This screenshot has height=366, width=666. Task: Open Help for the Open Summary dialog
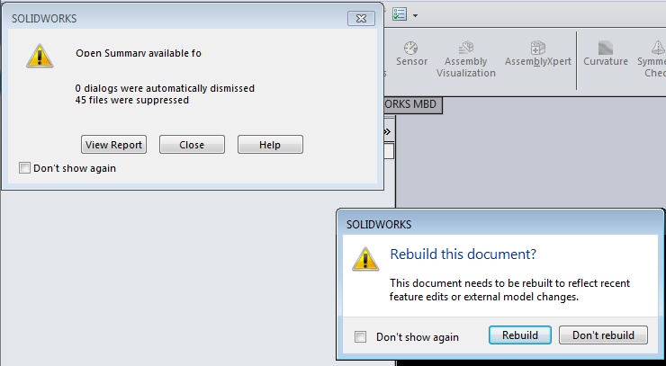[270, 145]
